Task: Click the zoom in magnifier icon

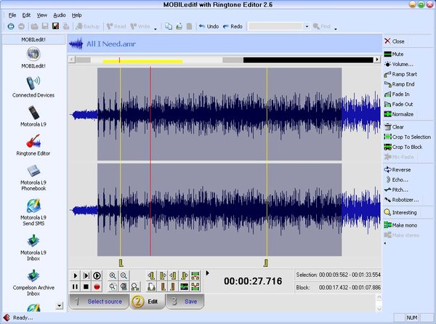Action: click(x=113, y=275)
